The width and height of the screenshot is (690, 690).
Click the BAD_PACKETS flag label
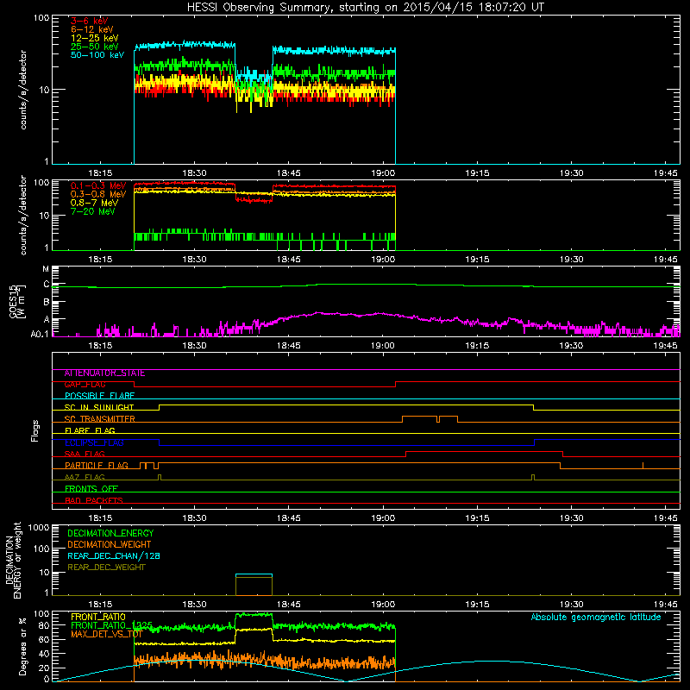coord(94,500)
